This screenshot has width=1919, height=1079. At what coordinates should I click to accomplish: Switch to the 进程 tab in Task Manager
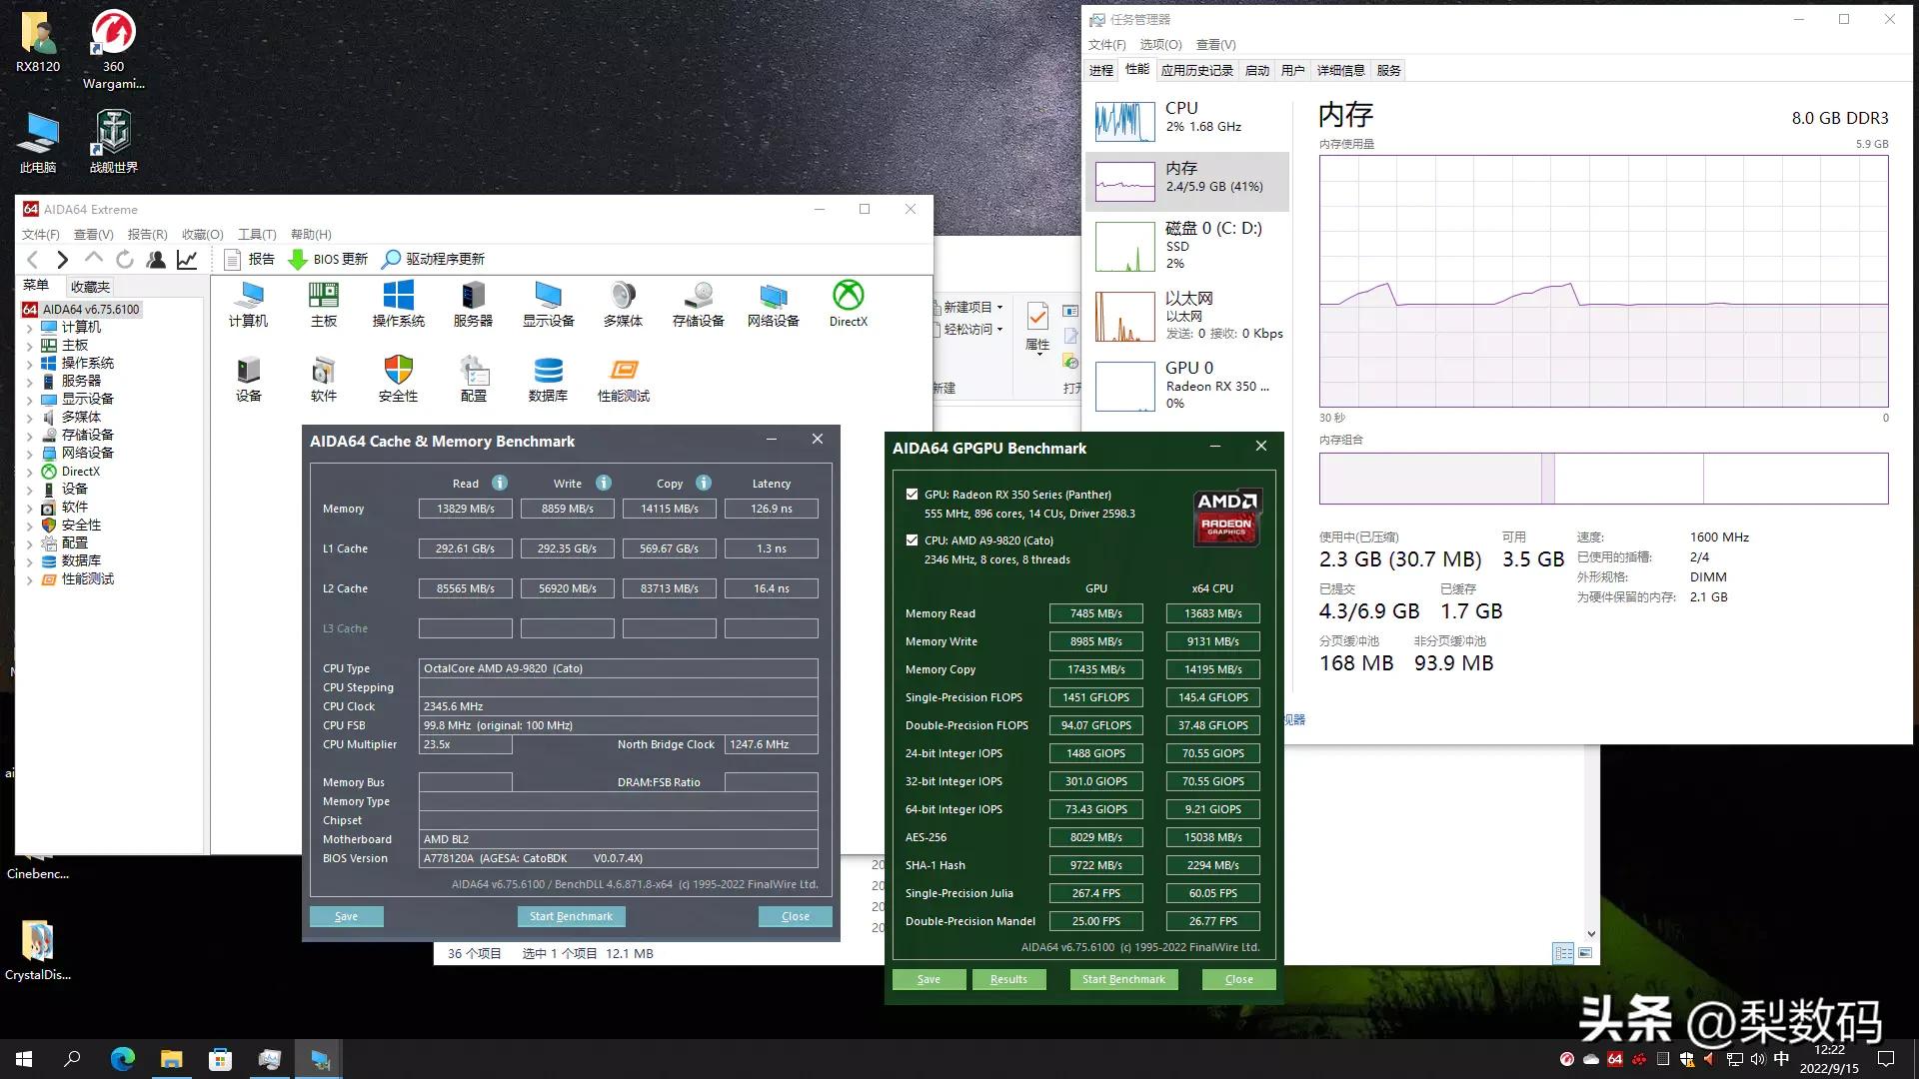[x=1100, y=70]
